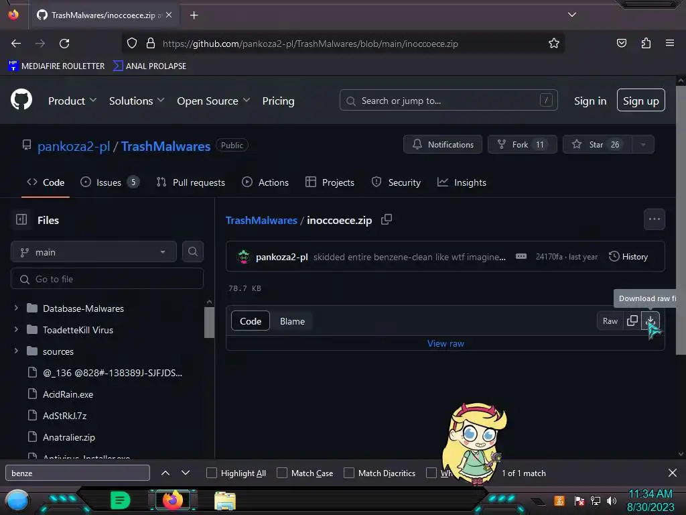The height and width of the screenshot is (515, 686).
Task: Expand the ToadetteKill Virus folder
Action: [x=16, y=329]
